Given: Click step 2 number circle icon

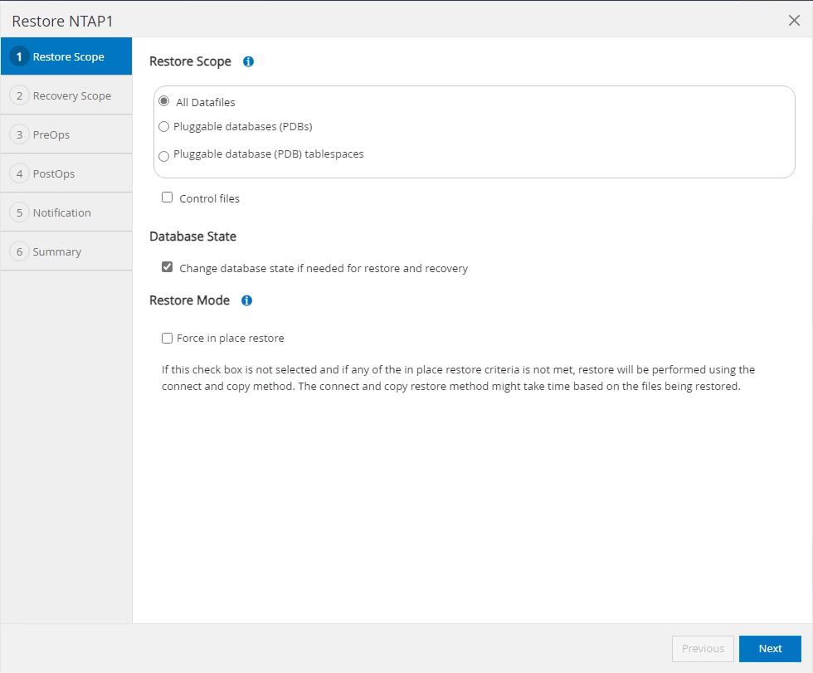Looking at the screenshot, I should click(x=19, y=95).
